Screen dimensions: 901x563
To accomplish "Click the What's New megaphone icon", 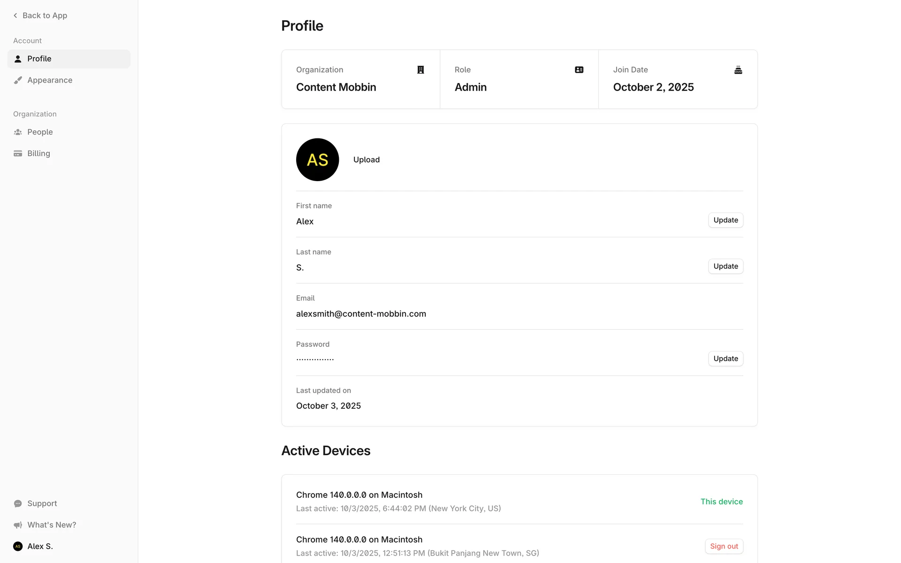I will coord(18,525).
